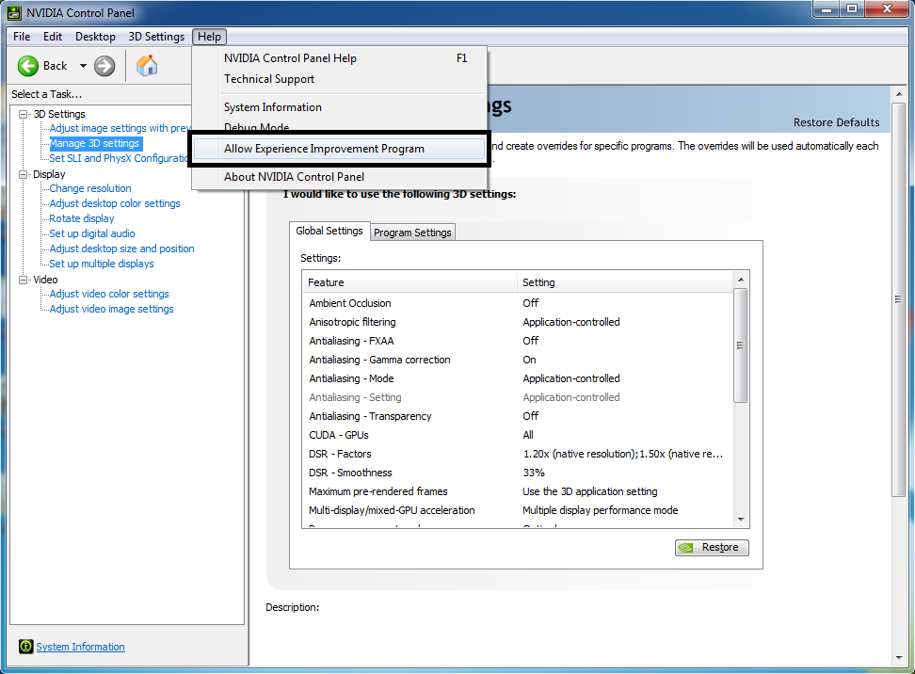Select Multi-display/mixed-GPU acceleration row
915x674 pixels.
point(517,510)
